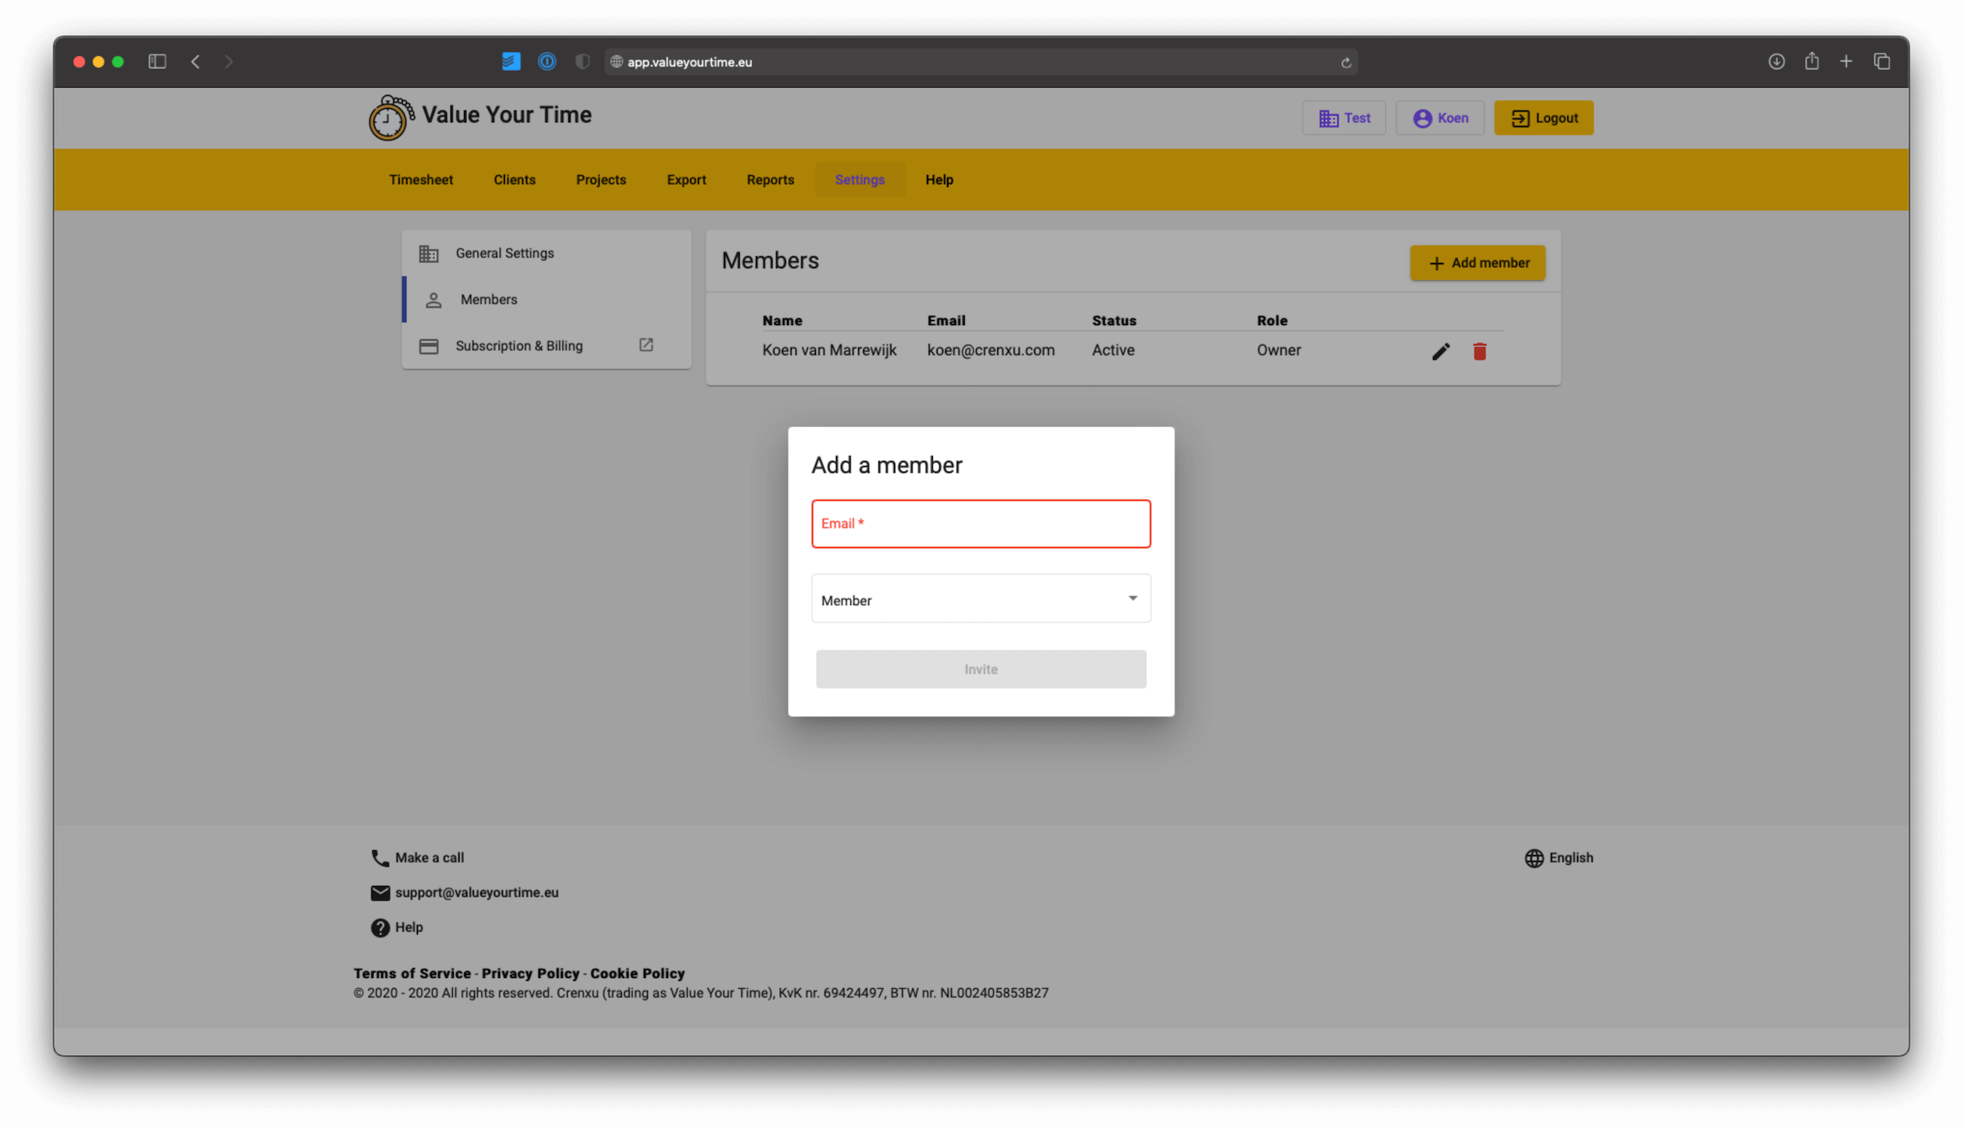Open the Test workspace via the building icon

pyautogui.click(x=1329, y=117)
